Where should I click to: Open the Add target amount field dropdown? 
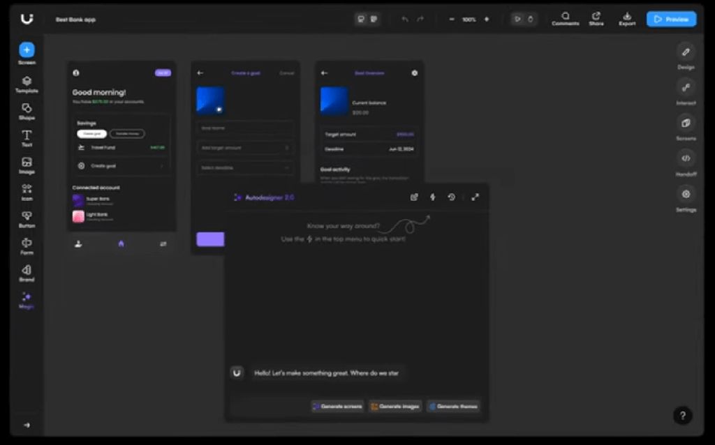(x=245, y=148)
